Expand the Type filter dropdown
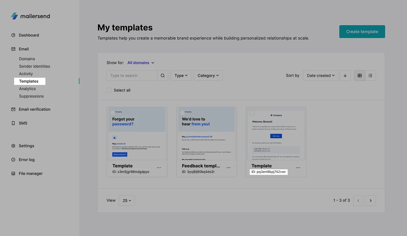Image resolution: width=407 pixels, height=236 pixels. 181,76
